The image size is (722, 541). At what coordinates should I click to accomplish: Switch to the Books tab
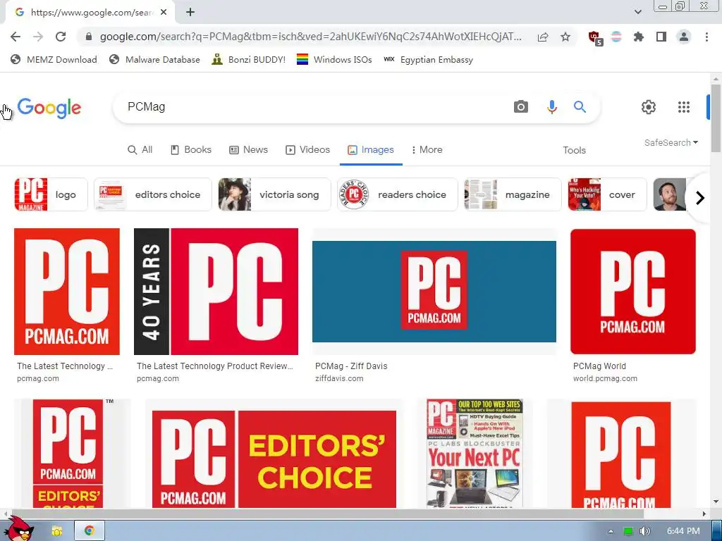[190, 150]
